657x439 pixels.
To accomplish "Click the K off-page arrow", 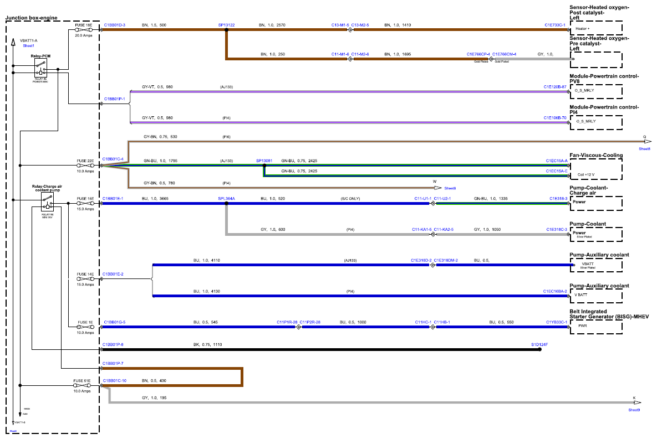I will pos(637,402).
